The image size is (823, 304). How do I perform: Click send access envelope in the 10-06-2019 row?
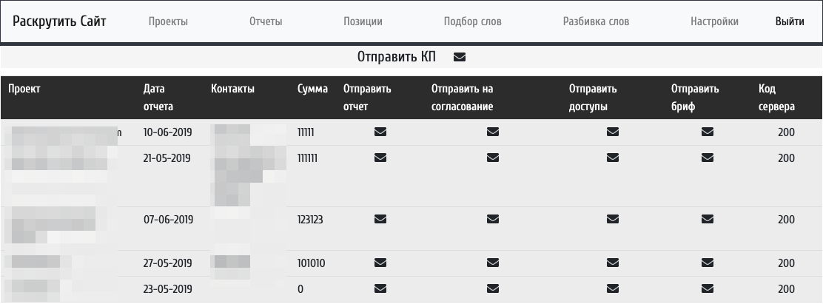point(612,132)
